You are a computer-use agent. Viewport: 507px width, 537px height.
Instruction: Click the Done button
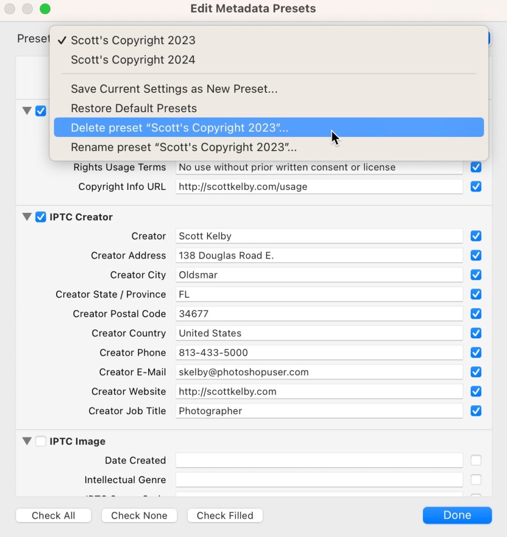457,515
